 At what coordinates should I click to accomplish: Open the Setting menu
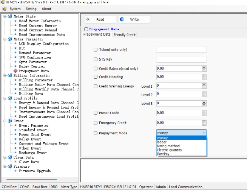point(31,9)
